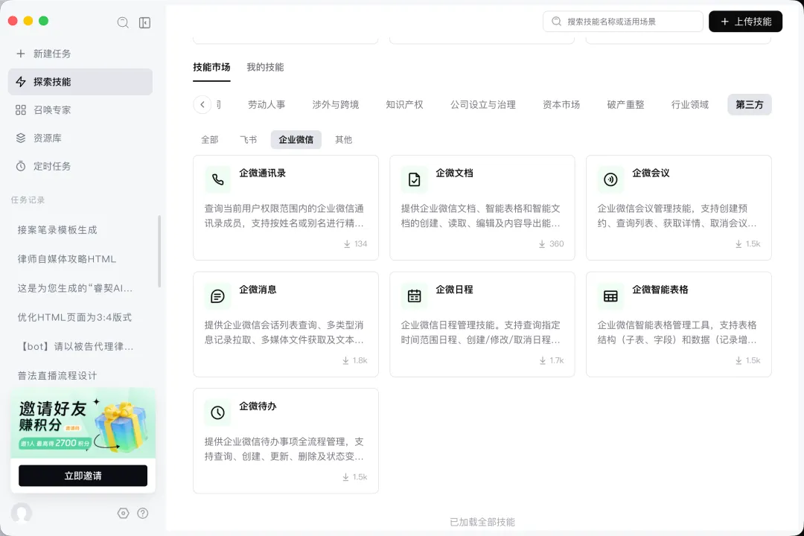Click the meeting icon on 企微会议 card
This screenshot has width=804, height=536.
click(610, 179)
